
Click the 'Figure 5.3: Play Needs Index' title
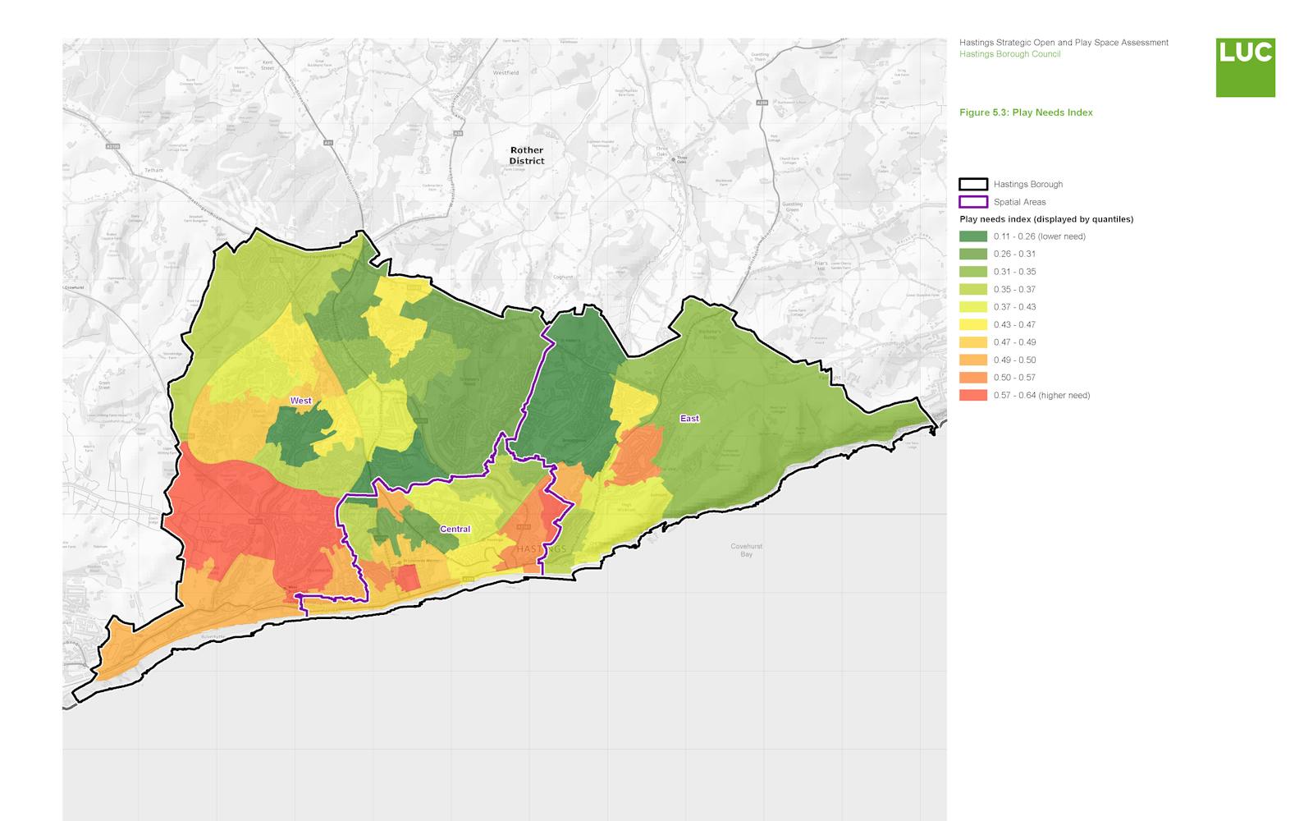[x=1026, y=112]
